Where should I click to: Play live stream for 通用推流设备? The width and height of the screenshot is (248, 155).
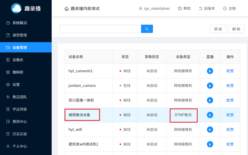pyautogui.click(x=210, y=115)
